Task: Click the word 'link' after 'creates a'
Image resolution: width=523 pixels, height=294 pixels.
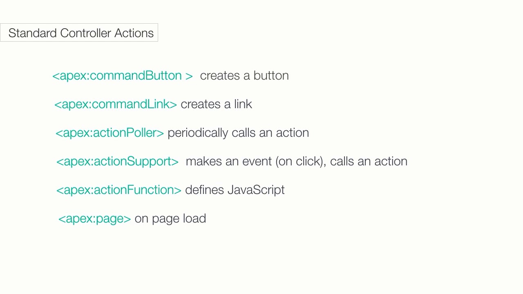Action: pos(243,104)
